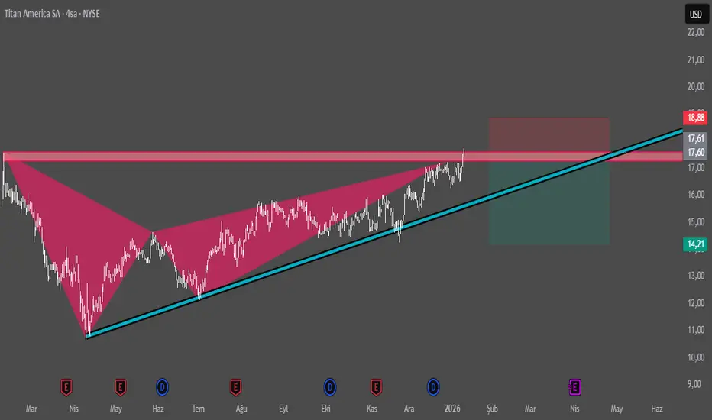Click the 21,00 price scale value
Screen dimensions: 712x420
[x=696, y=60]
